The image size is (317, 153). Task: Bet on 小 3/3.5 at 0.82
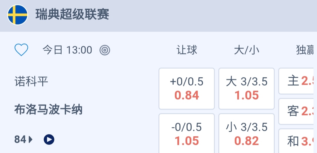click(x=247, y=134)
